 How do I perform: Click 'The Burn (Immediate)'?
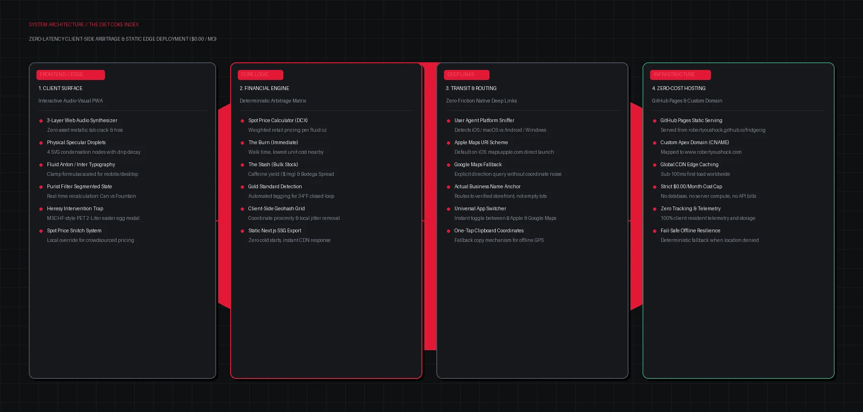[273, 142]
